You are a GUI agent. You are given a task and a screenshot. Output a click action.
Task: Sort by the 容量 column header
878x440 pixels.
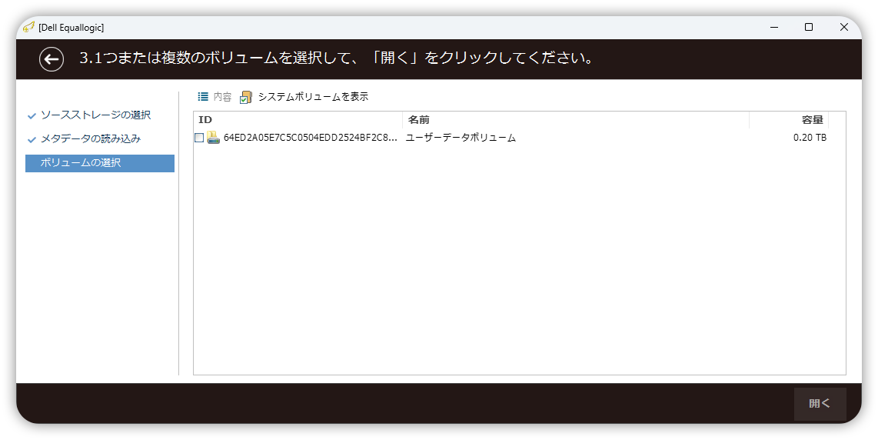[x=788, y=120]
